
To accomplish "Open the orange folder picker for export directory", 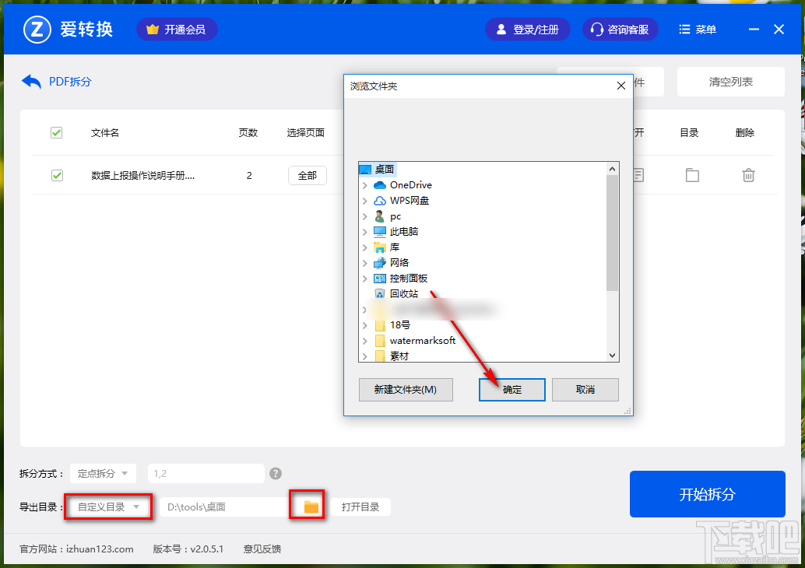I will tap(306, 506).
